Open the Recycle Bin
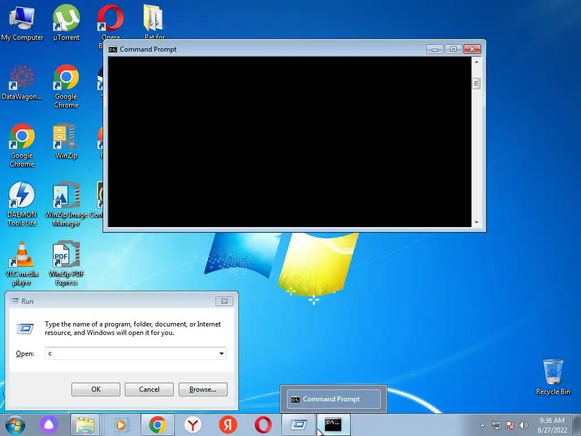This screenshot has height=436, width=581. click(553, 377)
